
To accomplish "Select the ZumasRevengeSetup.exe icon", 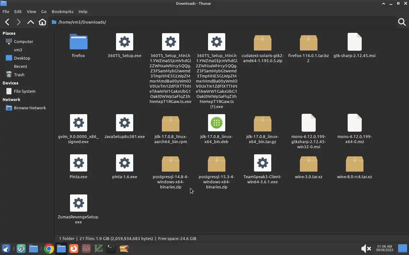I will click(79, 203).
